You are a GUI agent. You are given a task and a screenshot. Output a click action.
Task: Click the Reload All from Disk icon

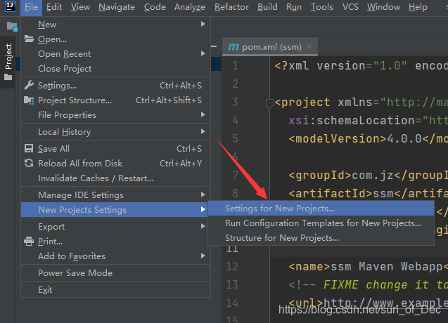point(29,163)
